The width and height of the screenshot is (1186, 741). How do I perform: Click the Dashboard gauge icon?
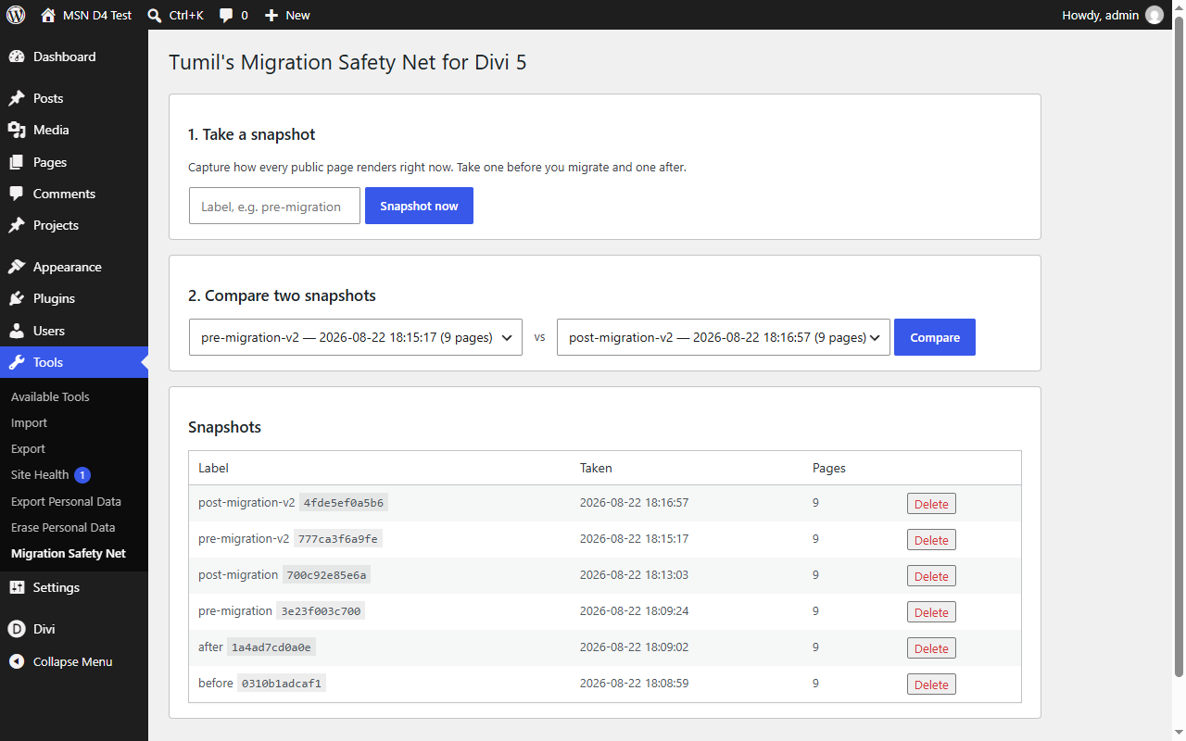tap(17, 57)
